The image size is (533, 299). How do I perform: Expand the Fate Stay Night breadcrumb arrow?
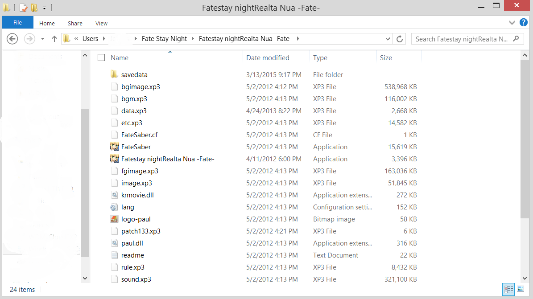click(x=193, y=39)
